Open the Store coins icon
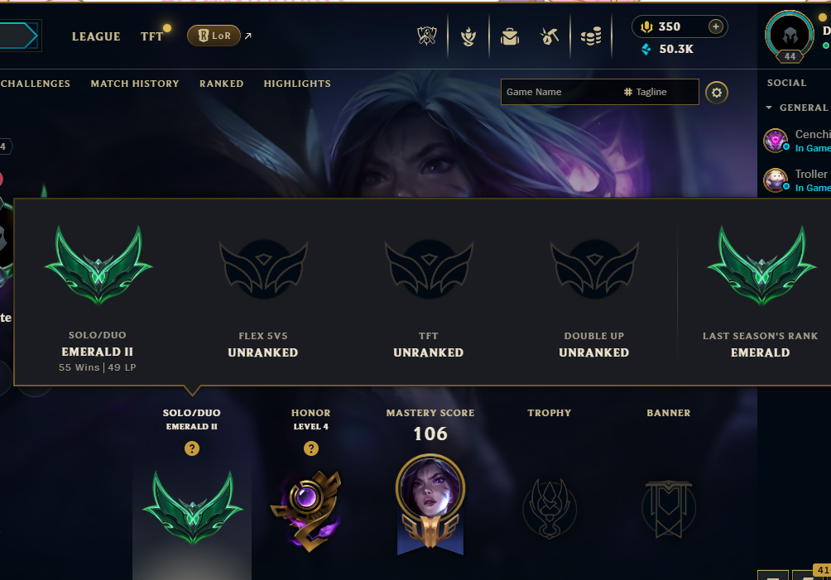This screenshot has width=831, height=580. (591, 36)
